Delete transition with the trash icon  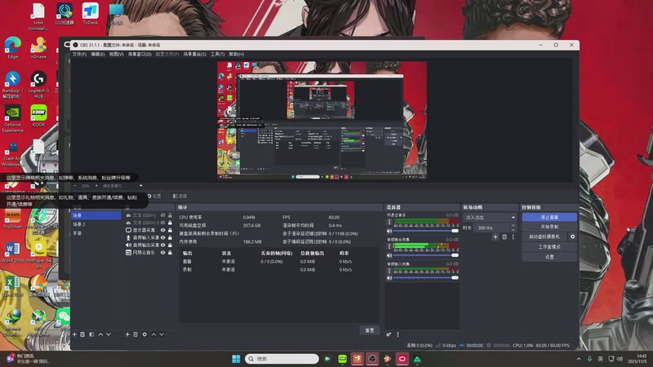click(x=504, y=237)
